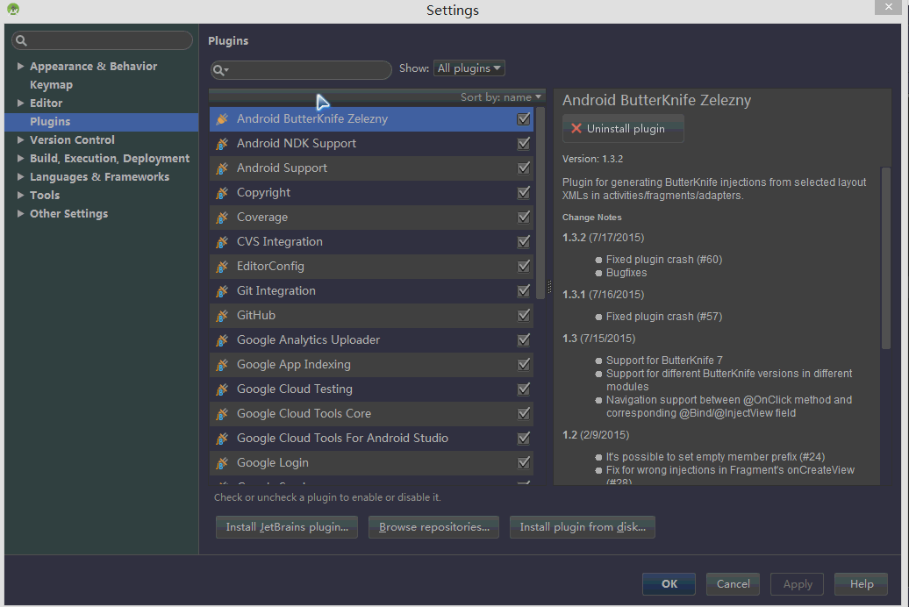Screen dimensions: 909x607
Task: Click the magnifier icon in the plugins search field
Action: pyautogui.click(x=220, y=70)
